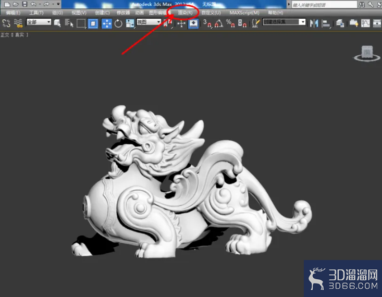The width and height of the screenshot is (382, 297).
Task: Click Edit Named Selection Sets icon
Action: [255, 23]
